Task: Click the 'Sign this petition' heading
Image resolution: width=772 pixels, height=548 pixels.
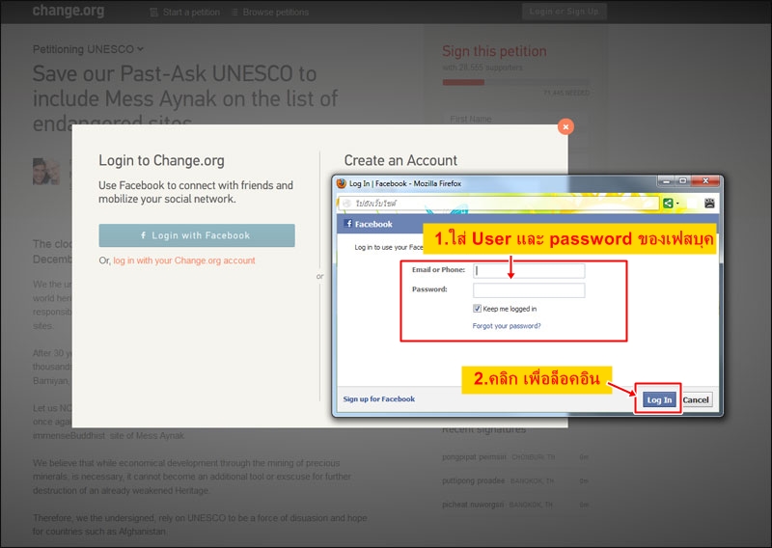Action: (494, 51)
